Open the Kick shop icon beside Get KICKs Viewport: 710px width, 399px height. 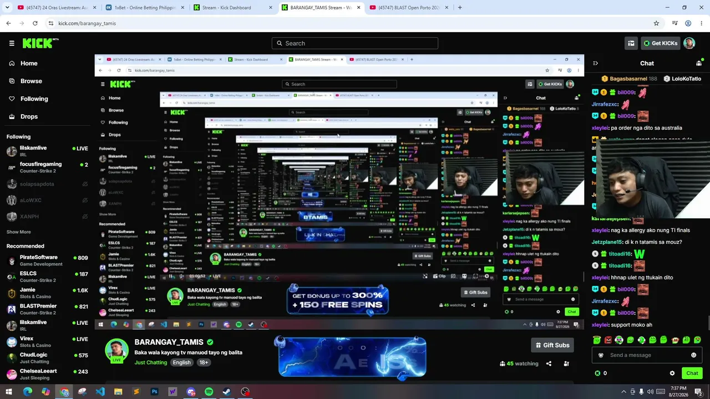point(631,43)
